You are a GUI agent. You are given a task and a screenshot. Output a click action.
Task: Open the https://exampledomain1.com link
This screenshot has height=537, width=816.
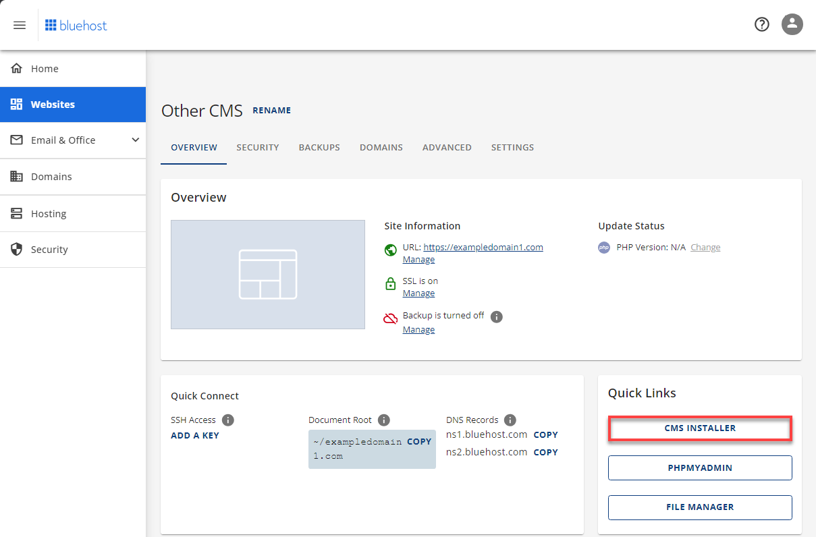tap(483, 247)
